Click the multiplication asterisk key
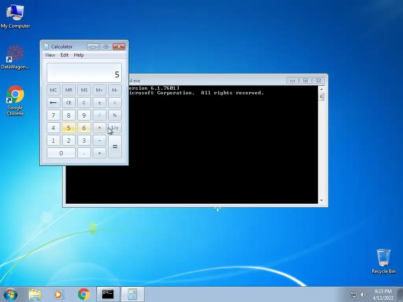Image resolution: width=403 pixels, height=302 pixels. (x=100, y=128)
